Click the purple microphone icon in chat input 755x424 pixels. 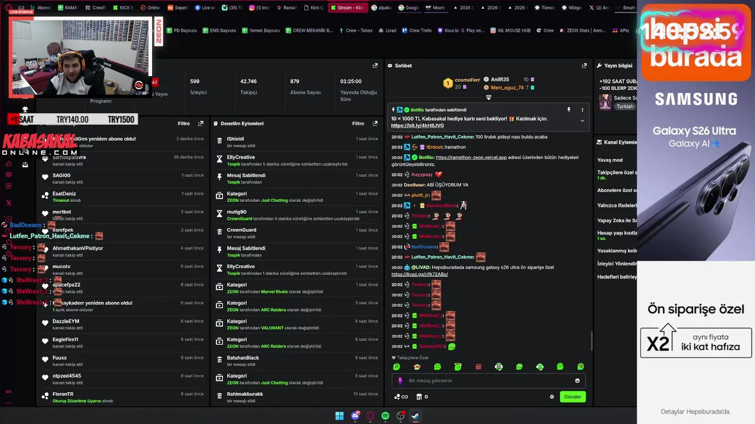point(400,380)
